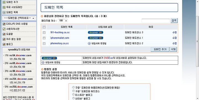Click the 도메인 추가 sidebar plus icon
Viewport: 199px width, 100px height.
pyautogui.click(x=4, y=2)
